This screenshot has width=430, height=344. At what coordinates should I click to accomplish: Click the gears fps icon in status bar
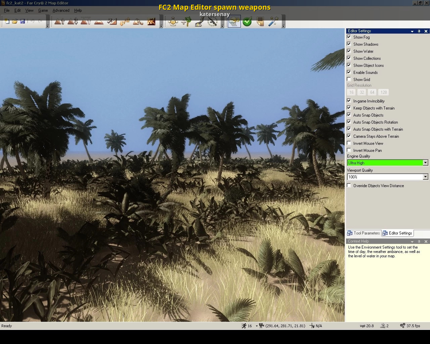(402, 326)
